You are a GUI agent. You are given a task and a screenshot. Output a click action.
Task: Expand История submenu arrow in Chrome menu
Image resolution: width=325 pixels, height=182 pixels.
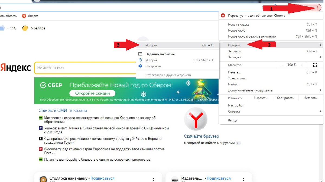321,45
